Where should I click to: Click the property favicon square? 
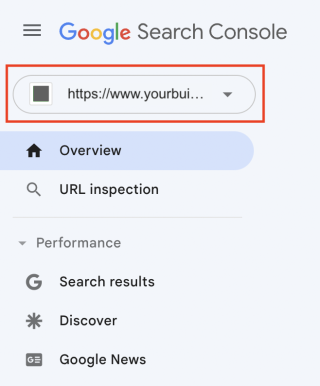click(41, 94)
